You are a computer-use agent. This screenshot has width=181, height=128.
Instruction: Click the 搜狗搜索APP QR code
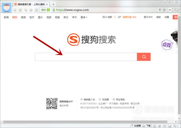[52, 104]
